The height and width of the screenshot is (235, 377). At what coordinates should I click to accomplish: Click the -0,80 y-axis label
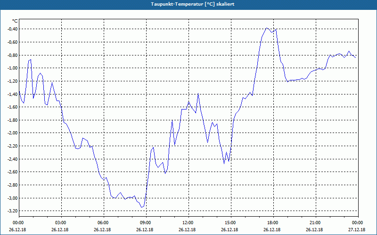pos(13,55)
